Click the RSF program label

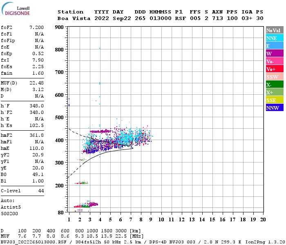[181, 18]
